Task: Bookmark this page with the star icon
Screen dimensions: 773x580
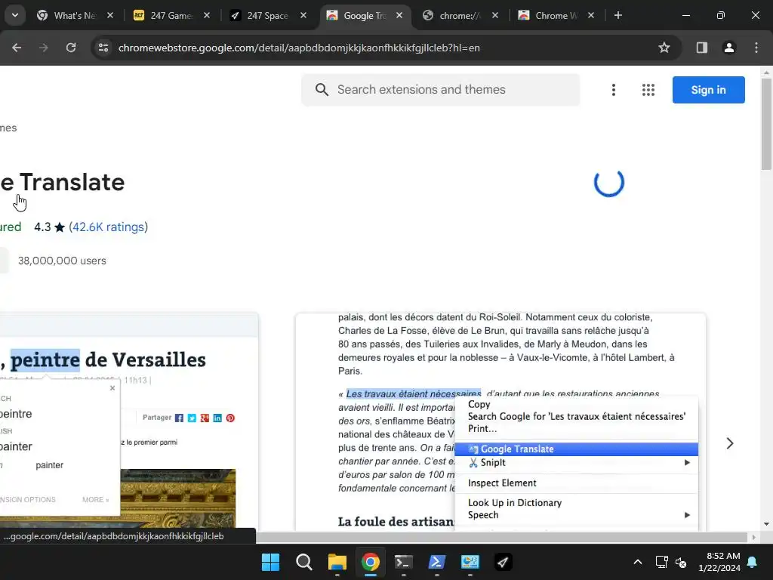Action: 664,48
